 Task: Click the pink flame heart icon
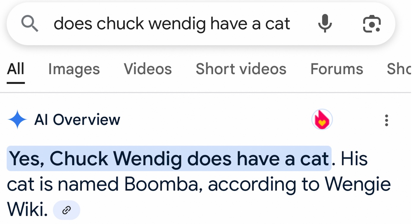[x=322, y=120]
